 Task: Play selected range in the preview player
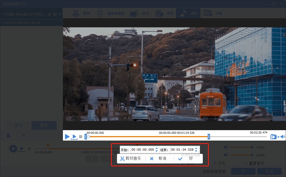pos(74,137)
